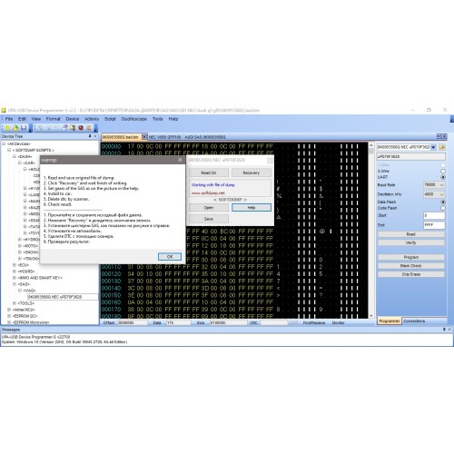The height and width of the screenshot is (454, 454).
Task: Select the 3-Wire radio button
Action: [443, 171]
